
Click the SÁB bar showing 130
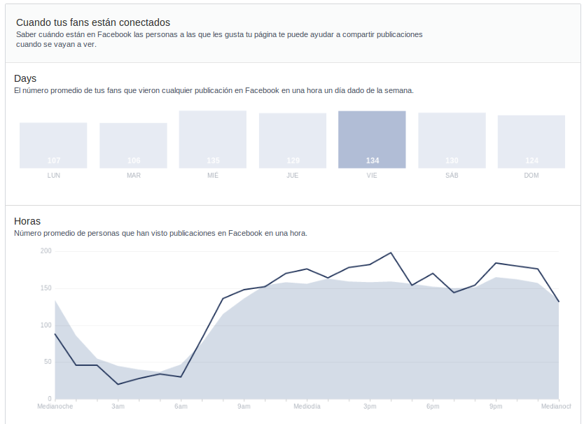coord(452,141)
